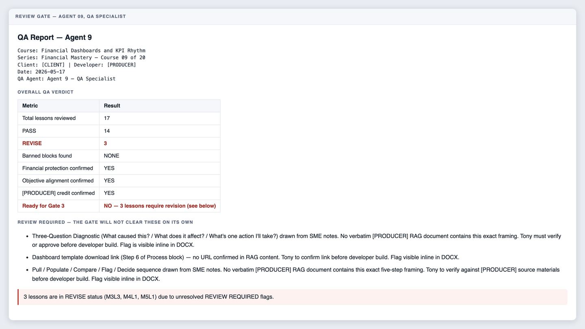Click the "NONE" result for banned blocks
This screenshot has width=585, height=329.
[112, 156]
